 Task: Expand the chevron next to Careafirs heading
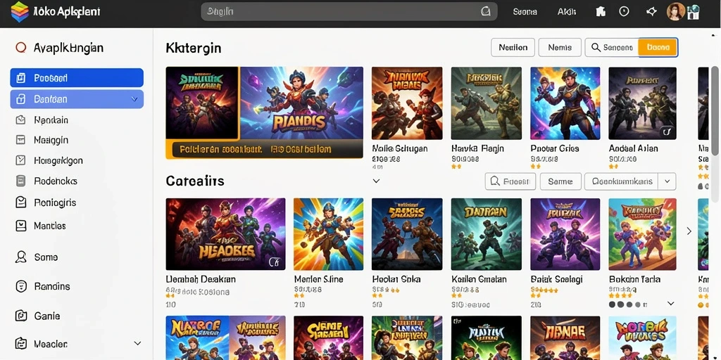pyautogui.click(x=376, y=181)
